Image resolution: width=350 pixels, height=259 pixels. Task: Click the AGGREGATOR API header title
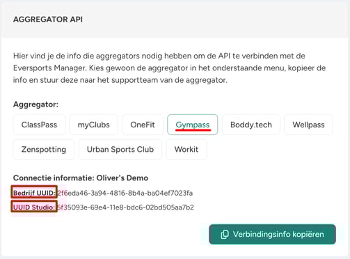click(48, 19)
